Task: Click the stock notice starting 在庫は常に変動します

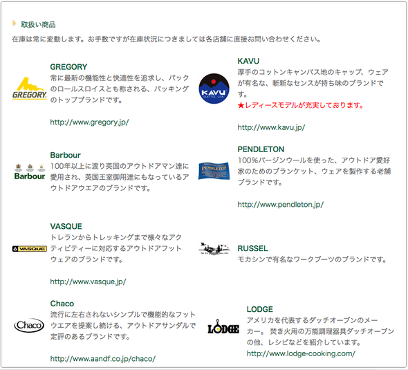Action: [167, 39]
